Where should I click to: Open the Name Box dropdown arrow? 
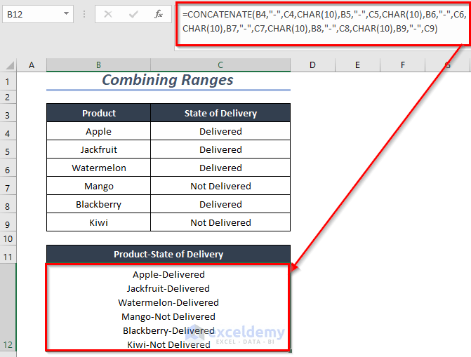coord(66,13)
